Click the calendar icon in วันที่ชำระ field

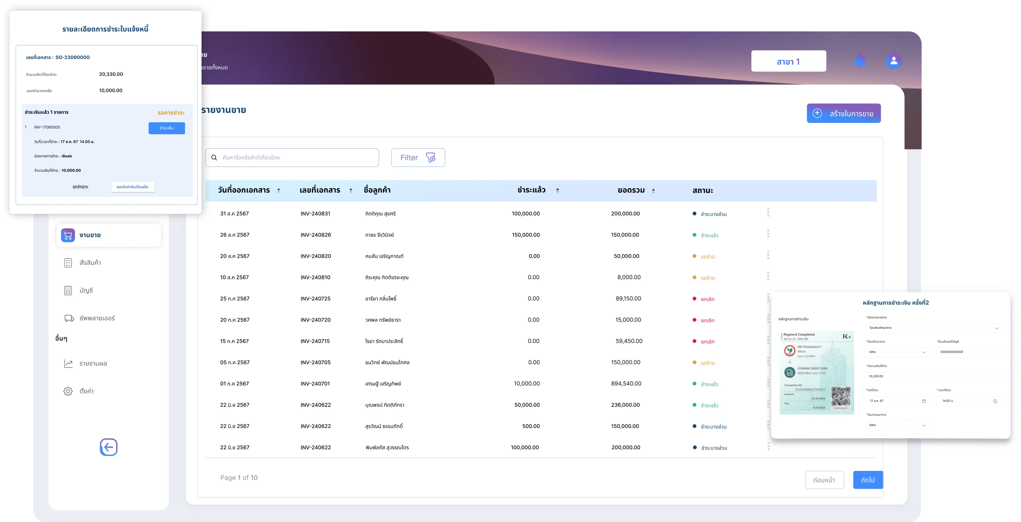(x=924, y=401)
